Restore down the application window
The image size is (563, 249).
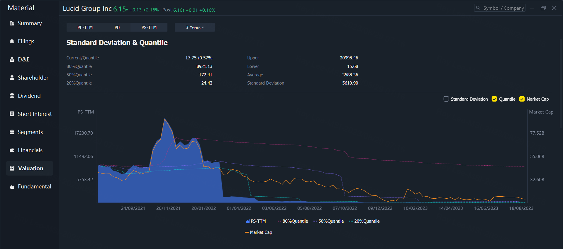tap(543, 8)
